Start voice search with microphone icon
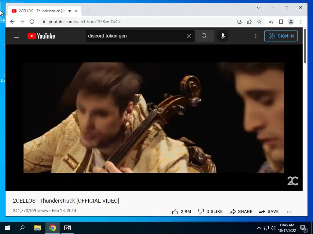313x234 pixels. [x=223, y=36]
